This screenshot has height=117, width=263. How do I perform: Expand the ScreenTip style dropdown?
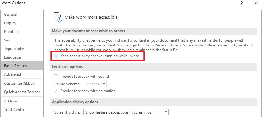126,112
